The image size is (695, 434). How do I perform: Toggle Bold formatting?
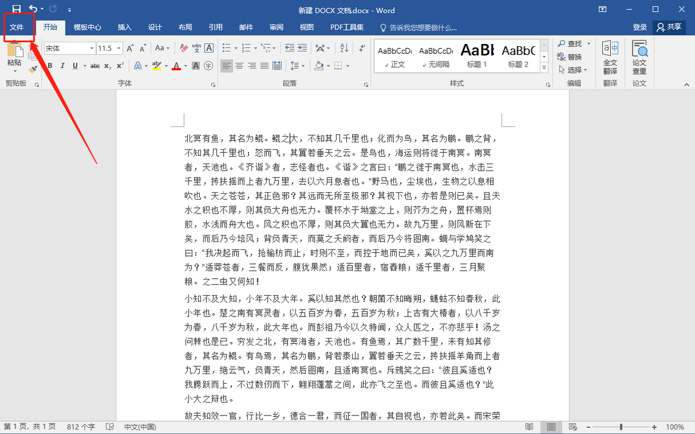click(x=50, y=65)
